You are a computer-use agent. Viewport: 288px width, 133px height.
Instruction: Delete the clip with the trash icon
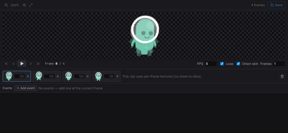[282, 76]
